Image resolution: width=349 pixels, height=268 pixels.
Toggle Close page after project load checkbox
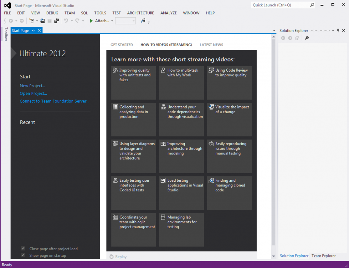23,248
